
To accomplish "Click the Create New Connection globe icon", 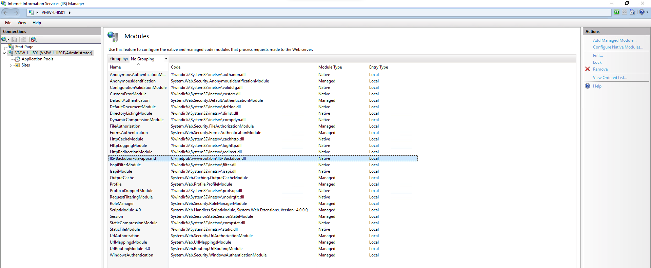I will click(x=4, y=39).
